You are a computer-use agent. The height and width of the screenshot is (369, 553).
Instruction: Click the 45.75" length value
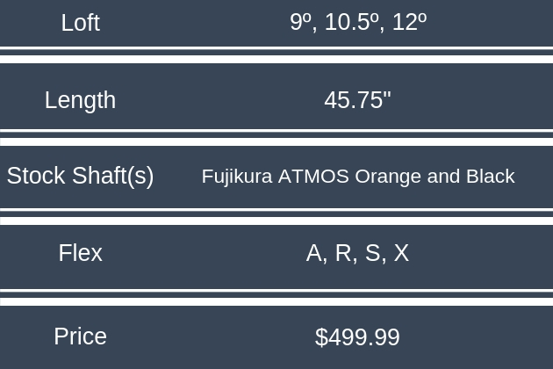[357, 100]
